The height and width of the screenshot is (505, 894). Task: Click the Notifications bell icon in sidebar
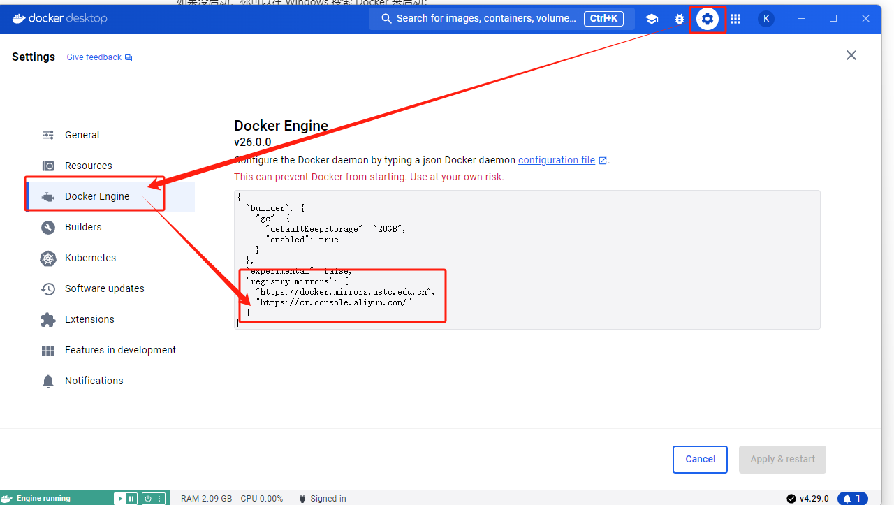(x=48, y=381)
